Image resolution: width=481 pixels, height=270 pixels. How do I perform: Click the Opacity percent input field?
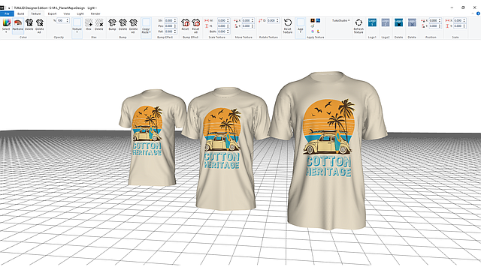click(62, 20)
